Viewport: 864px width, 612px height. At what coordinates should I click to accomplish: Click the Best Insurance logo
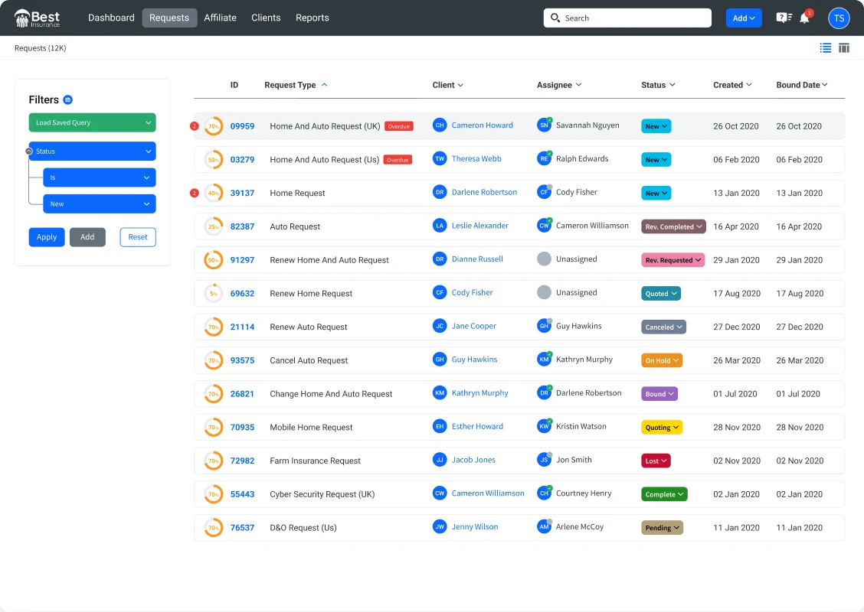click(x=37, y=18)
